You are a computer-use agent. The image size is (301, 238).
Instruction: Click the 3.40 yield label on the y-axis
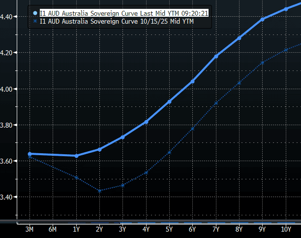pos(10,197)
